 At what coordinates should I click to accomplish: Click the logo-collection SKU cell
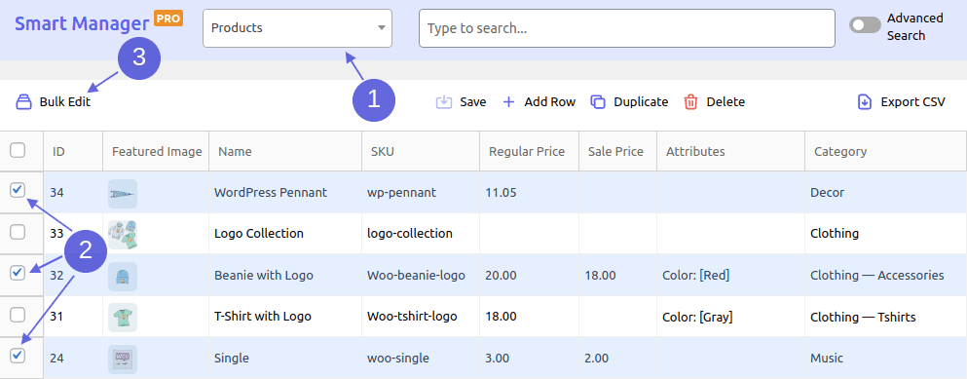pos(421,234)
